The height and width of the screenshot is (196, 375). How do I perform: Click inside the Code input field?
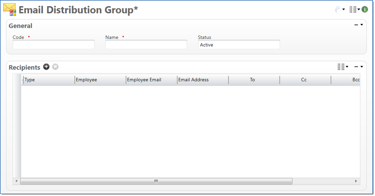point(54,45)
